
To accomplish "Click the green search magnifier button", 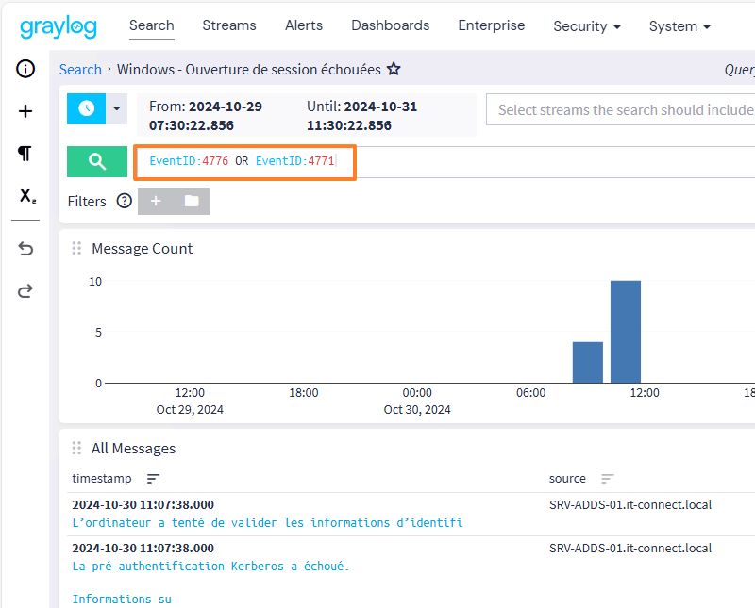I will point(97,161).
